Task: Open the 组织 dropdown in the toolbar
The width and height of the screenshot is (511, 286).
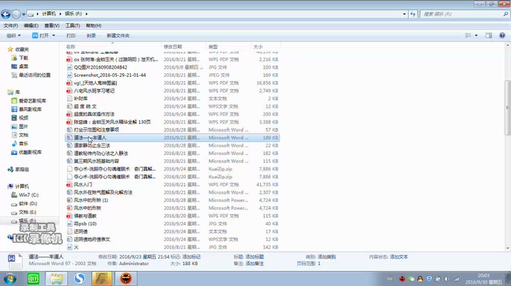Action: pyautogui.click(x=14, y=35)
